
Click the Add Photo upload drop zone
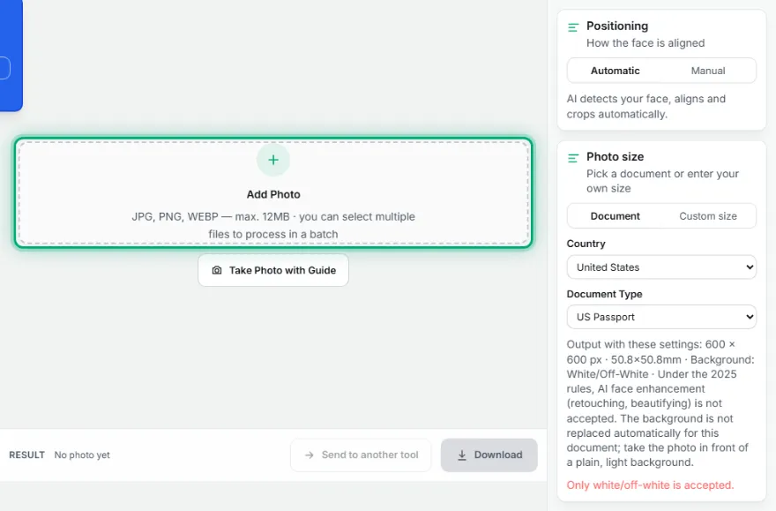[273, 192]
